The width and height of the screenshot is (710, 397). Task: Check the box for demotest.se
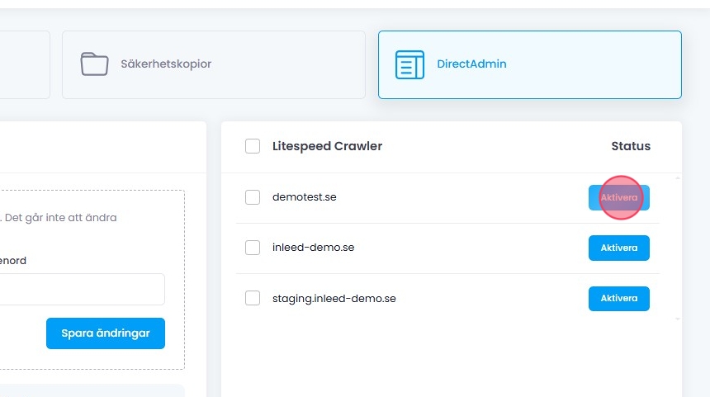click(x=253, y=197)
